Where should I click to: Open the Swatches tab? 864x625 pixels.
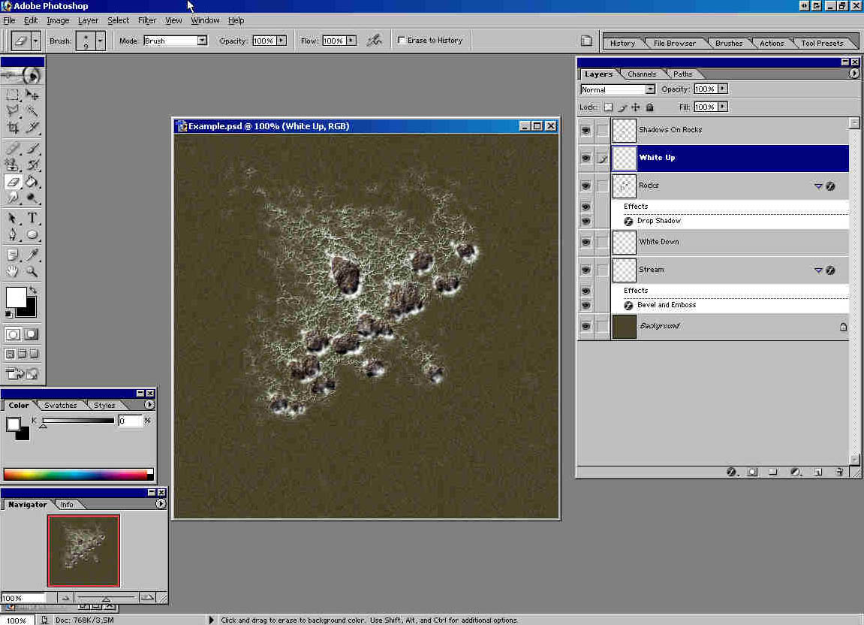(60, 406)
